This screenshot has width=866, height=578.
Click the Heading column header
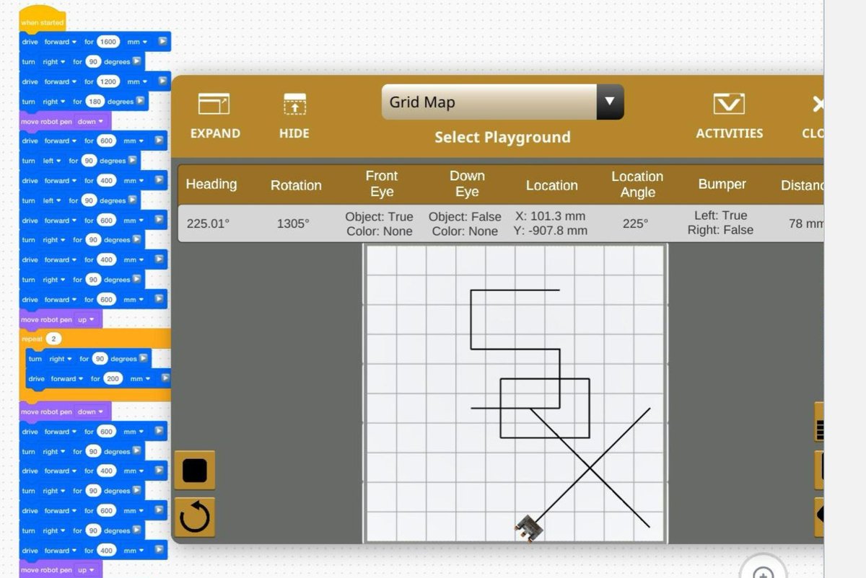pyautogui.click(x=211, y=184)
